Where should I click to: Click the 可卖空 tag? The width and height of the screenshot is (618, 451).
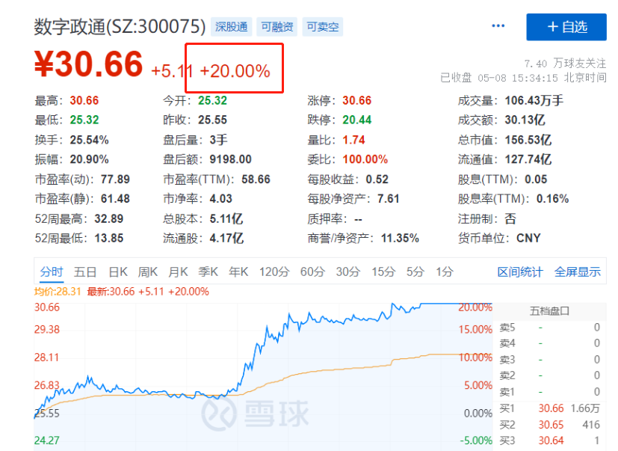pyautogui.click(x=323, y=27)
